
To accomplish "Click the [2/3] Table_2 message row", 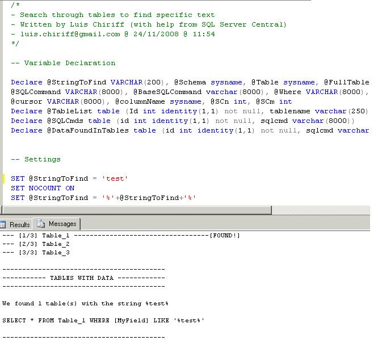I will coord(36,244).
